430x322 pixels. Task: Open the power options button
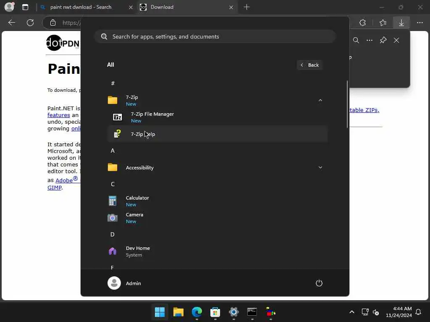[x=319, y=283]
